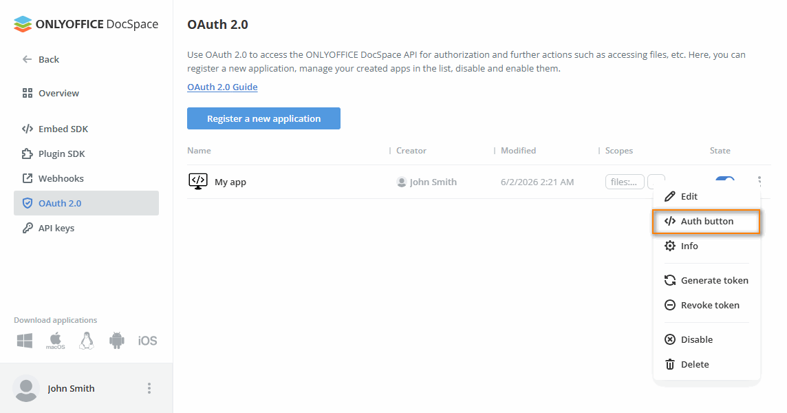Open Info from the context menu
The image size is (787, 413).
pyautogui.click(x=707, y=246)
